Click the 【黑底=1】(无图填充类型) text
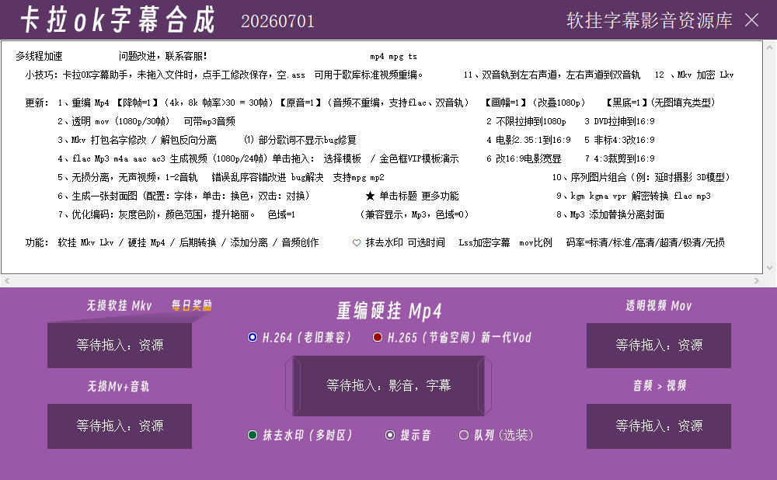The height and width of the screenshot is (480, 777). click(x=660, y=103)
